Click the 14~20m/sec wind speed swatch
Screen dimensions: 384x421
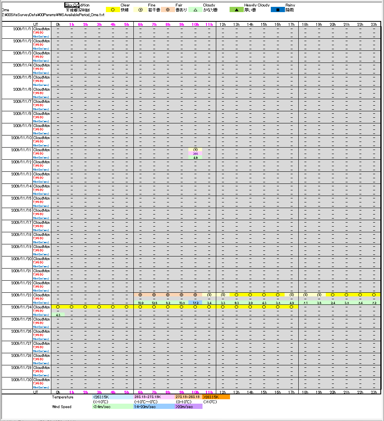[x=154, y=406]
